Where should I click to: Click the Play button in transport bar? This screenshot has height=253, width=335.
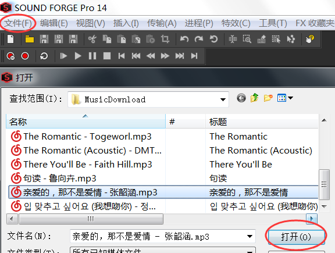[78, 56]
